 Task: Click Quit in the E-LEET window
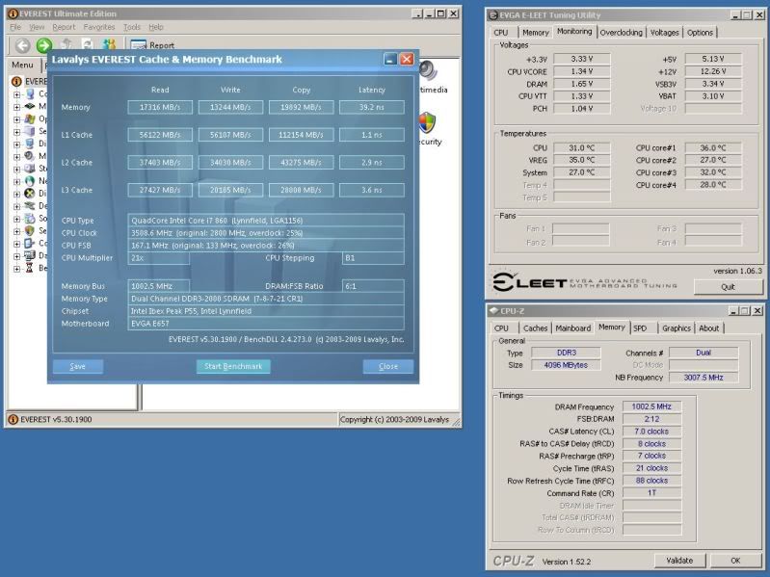point(728,287)
